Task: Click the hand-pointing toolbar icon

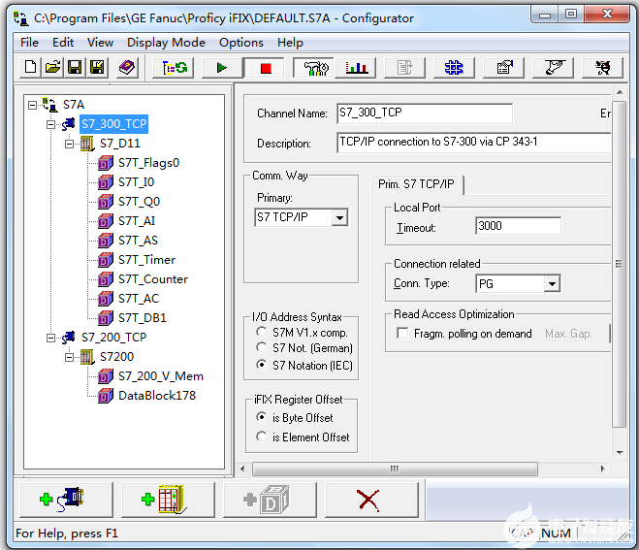Action: (554, 67)
